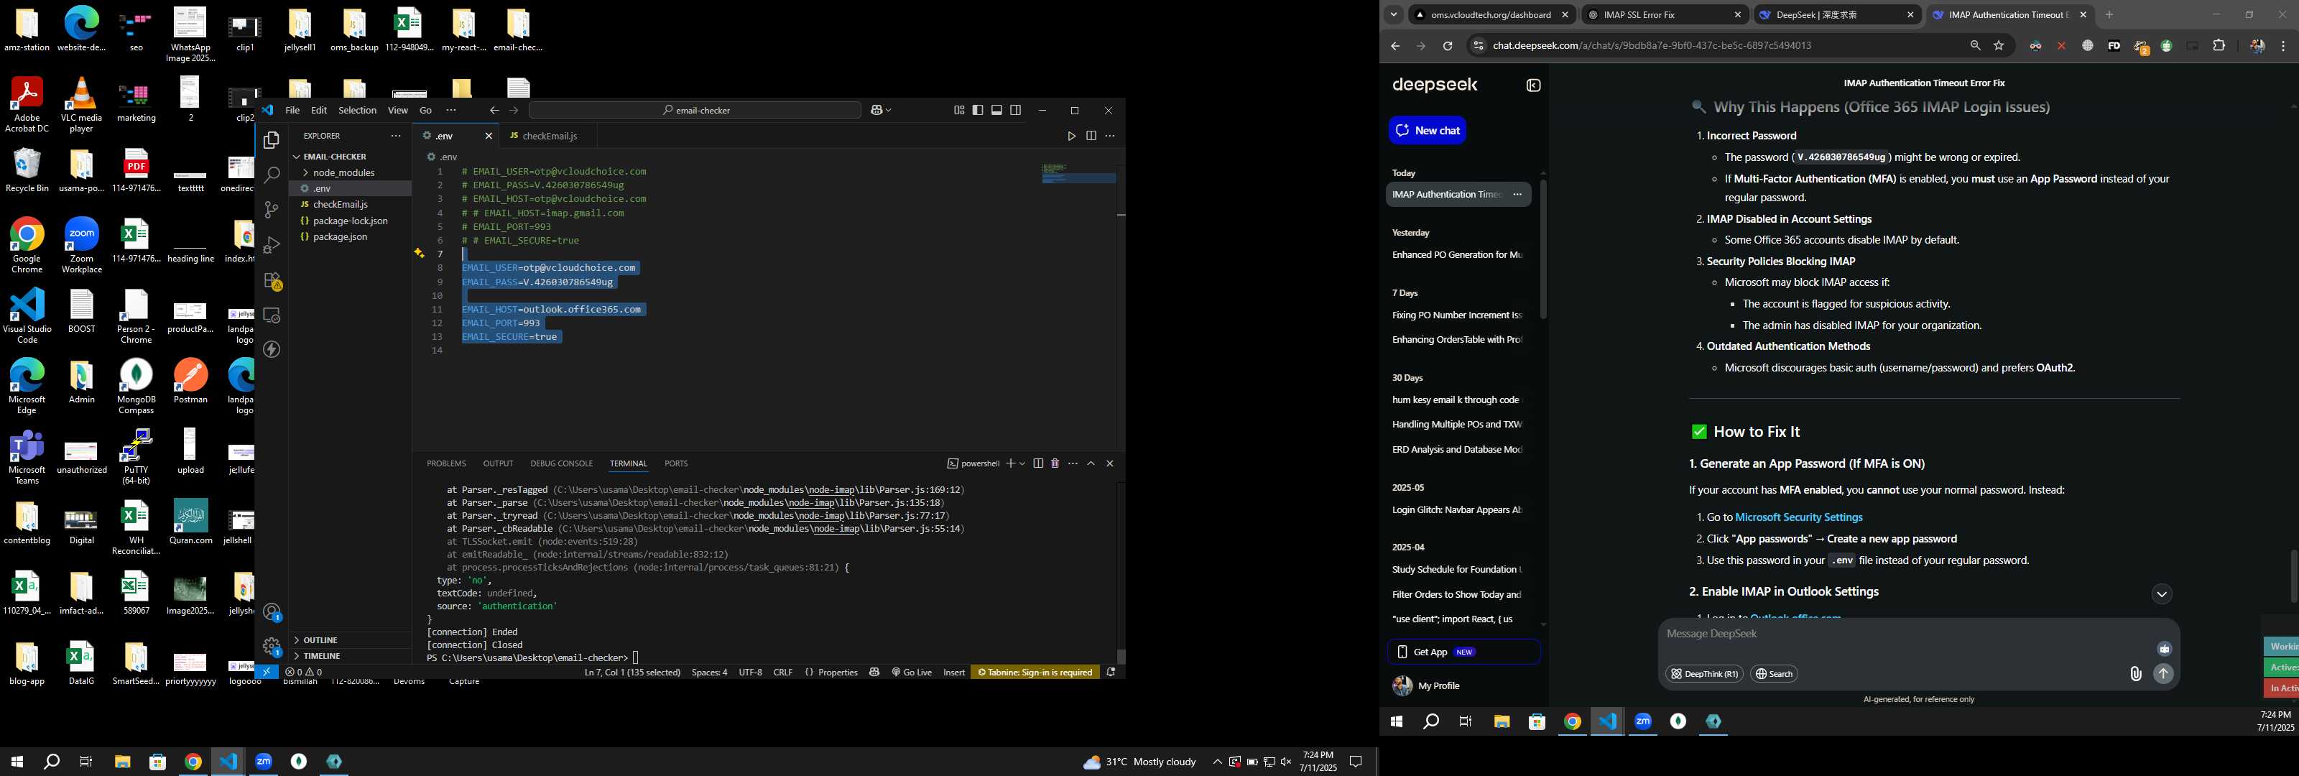Open Remote Explorer icon in activity bar
The height and width of the screenshot is (776, 2299).
point(272,315)
